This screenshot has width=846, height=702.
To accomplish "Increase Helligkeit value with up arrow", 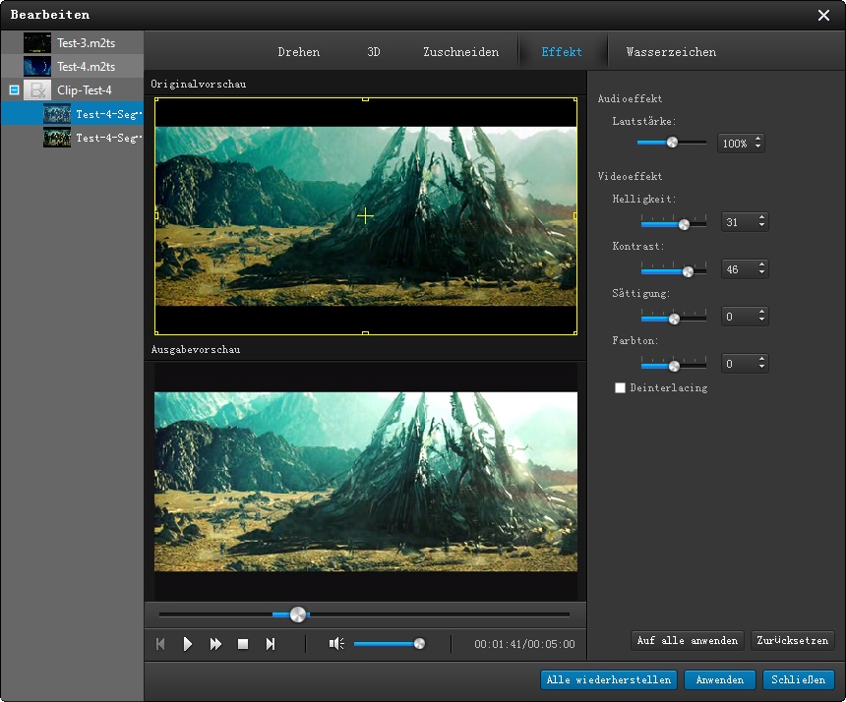I will click(761, 218).
